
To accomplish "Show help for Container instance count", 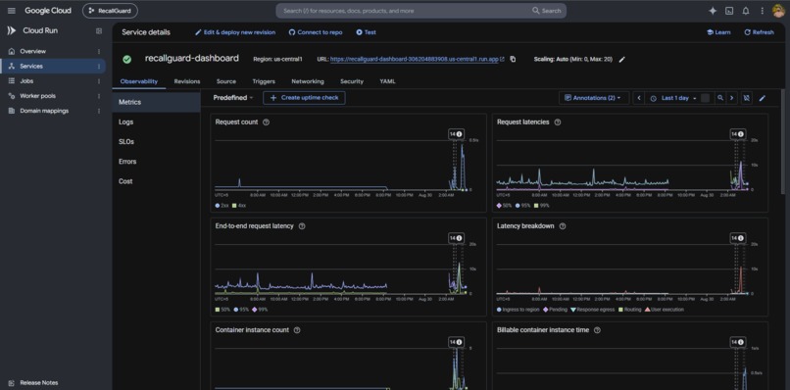I will tap(297, 330).
